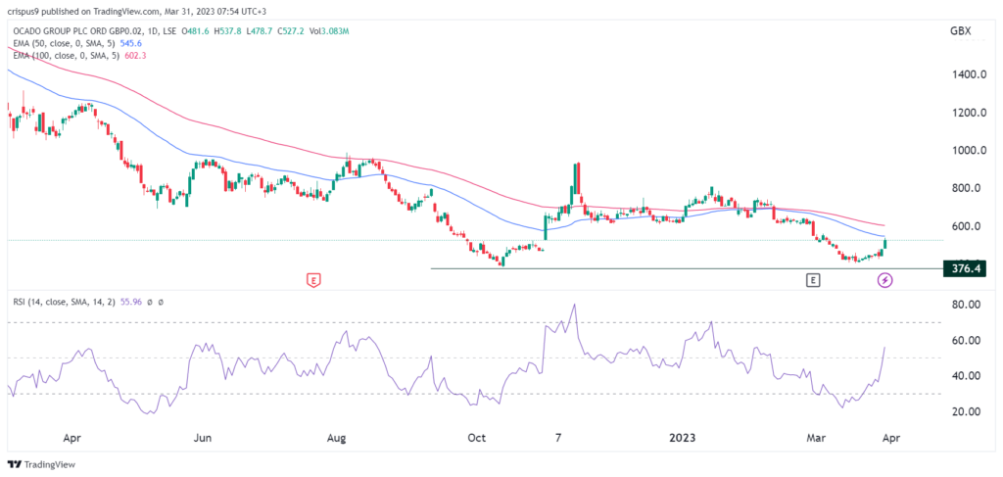Click the Apr label at the left of the time axis
The image size is (1003, 477).
click(x=72, y=439)
